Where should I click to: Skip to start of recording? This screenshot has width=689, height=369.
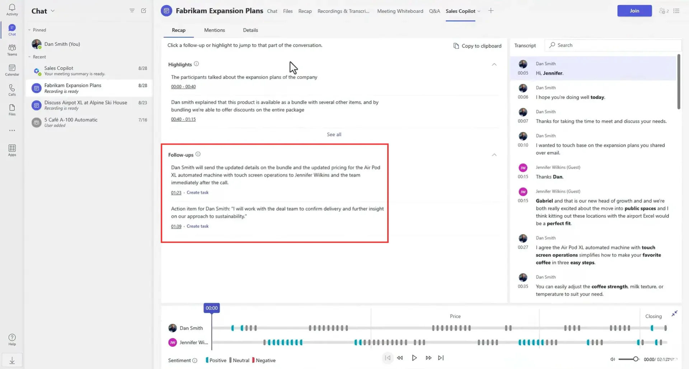388,358
